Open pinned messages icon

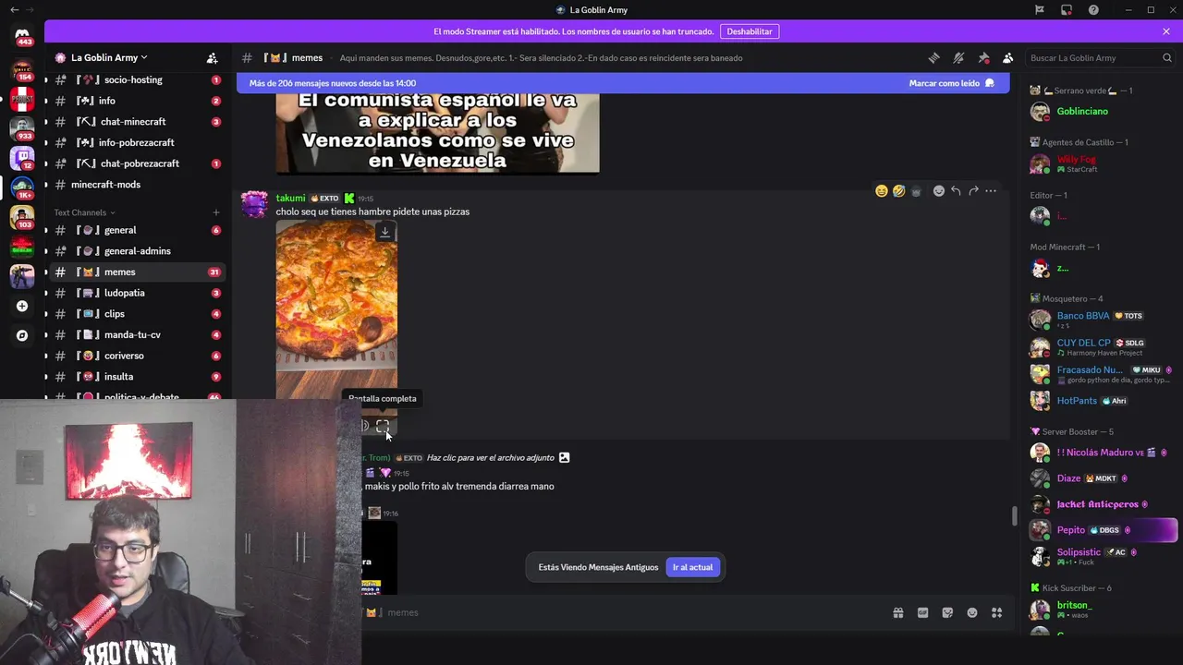(983, 57)
